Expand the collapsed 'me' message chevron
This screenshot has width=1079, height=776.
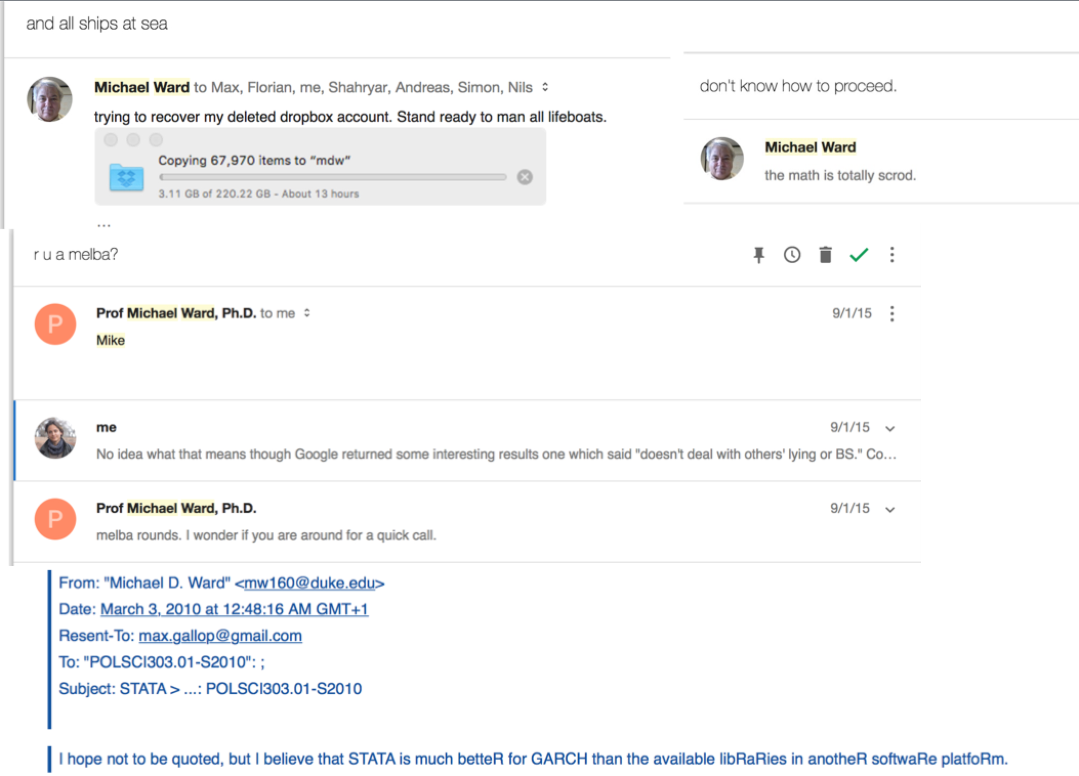[890, 428]
